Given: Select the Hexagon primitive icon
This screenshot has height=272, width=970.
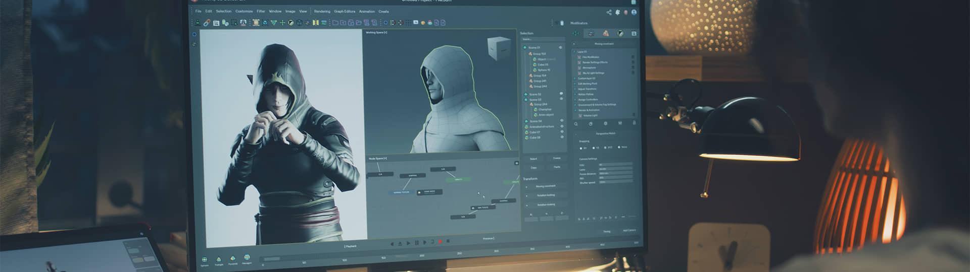Looking at the screenshot, I should coord(247,257).
